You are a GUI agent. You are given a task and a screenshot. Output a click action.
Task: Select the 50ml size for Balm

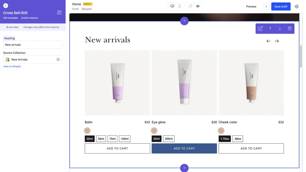pyautogui.click(x=101, y=139)
